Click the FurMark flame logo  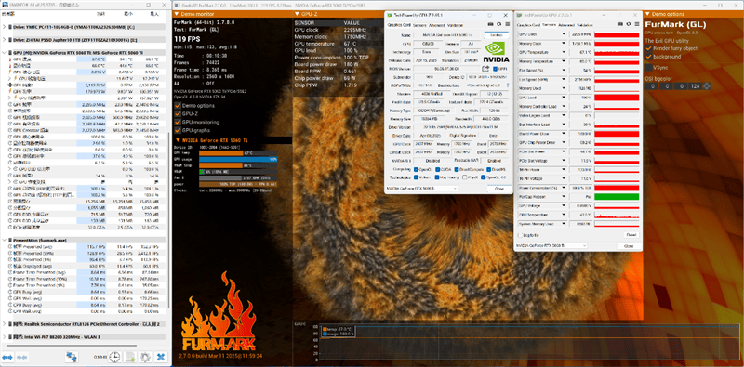[219, 312]
